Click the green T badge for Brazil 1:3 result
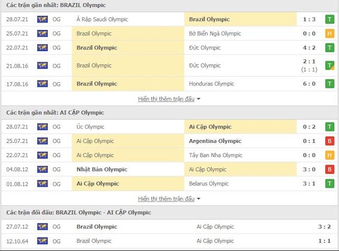The width and height of the screenshot is (339, 251). 330,19
